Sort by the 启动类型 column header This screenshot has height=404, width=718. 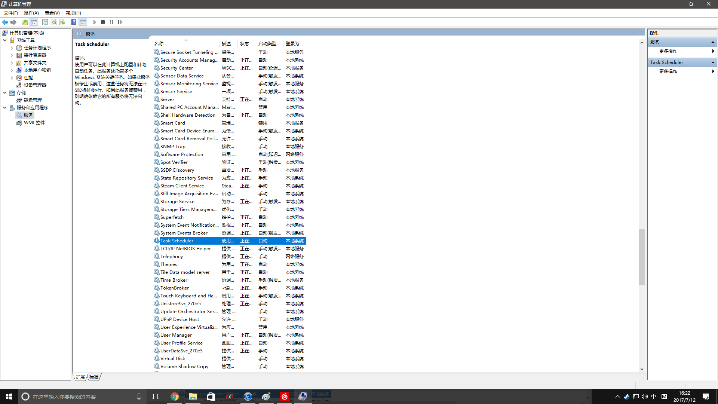pos(267,44)
